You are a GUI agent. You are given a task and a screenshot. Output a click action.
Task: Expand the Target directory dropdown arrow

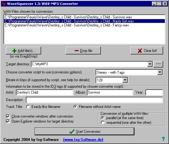[150, 64]
